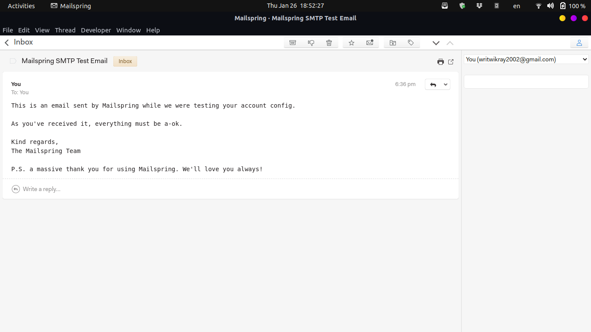This screenshot has width=591, height=332.
Task: Click the Inbox label badge on the email
Action: (125, 61)
